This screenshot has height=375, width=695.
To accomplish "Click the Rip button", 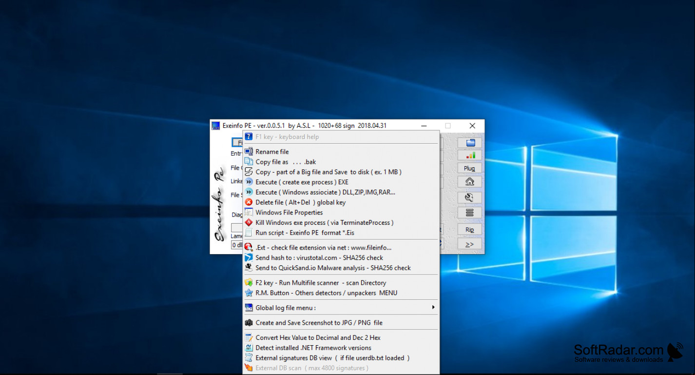I will (470, 230).
